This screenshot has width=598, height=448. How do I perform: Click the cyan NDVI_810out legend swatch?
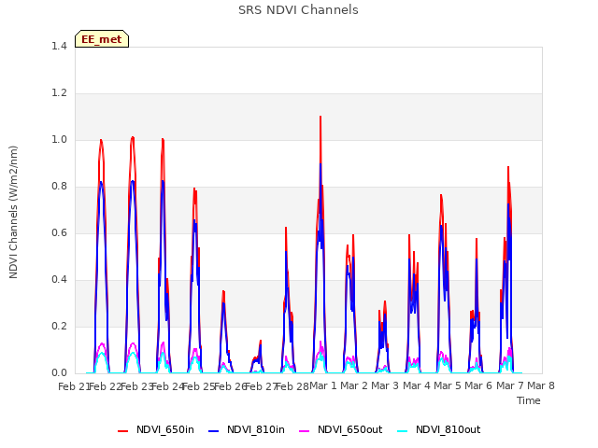coord(403,430)
